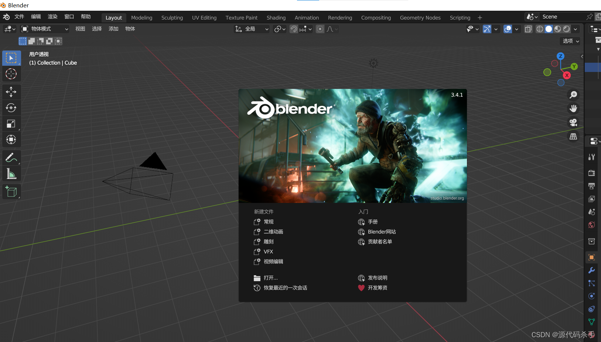Viewport: 601px width, 342px height.
Task: Toggle camera view icon
Action: click(573, 122)
